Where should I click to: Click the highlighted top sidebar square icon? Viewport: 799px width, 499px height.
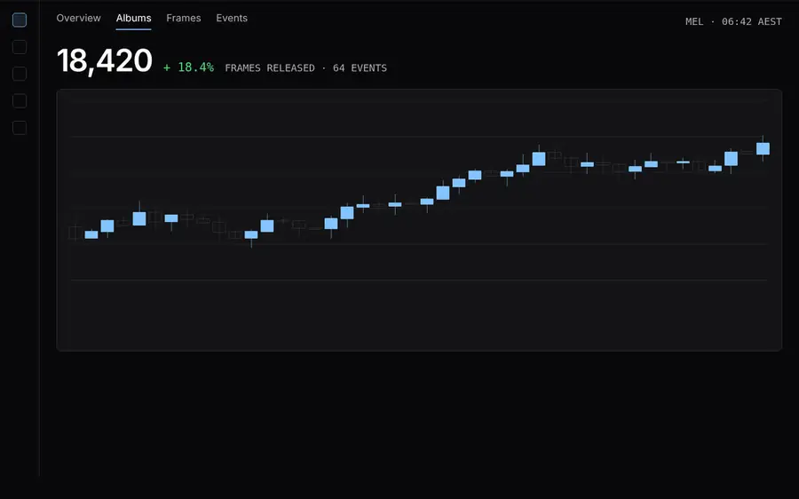(20, 20)
